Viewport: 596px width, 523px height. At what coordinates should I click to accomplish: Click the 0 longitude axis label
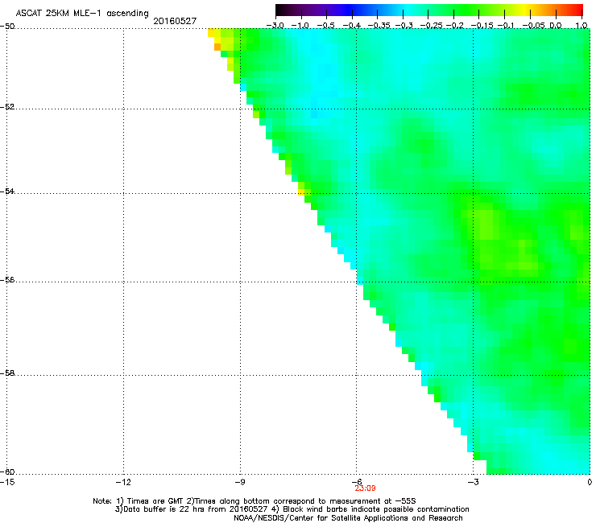tap(590, 482)
